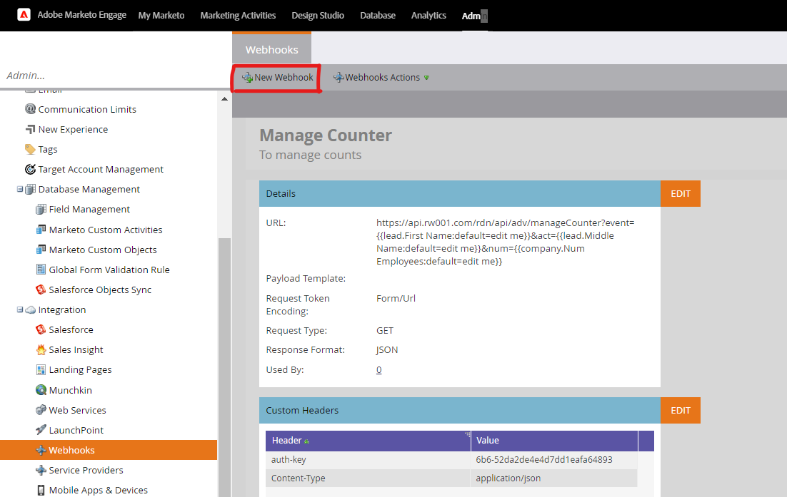Open Marketing Activities menu

[x=238, y=16]
